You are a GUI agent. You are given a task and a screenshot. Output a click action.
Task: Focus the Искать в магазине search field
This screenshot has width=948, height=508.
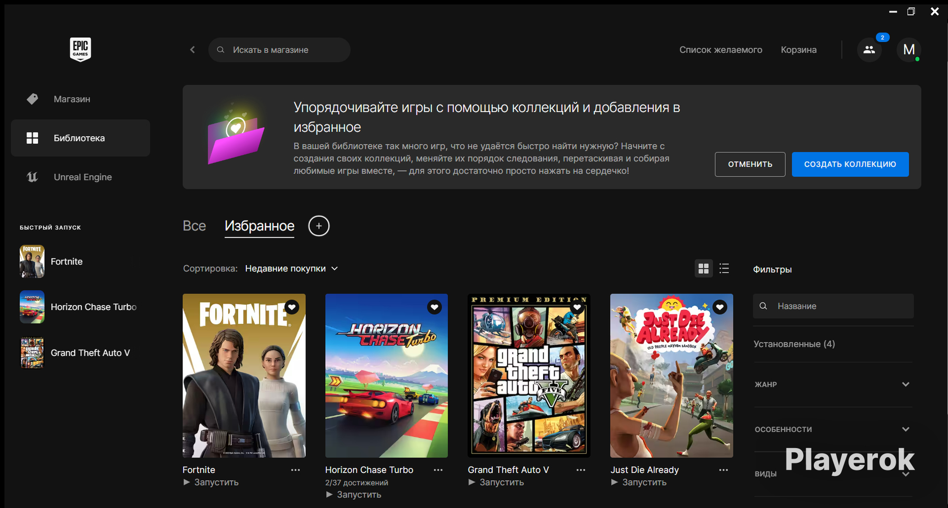click(x=279, y=50)
